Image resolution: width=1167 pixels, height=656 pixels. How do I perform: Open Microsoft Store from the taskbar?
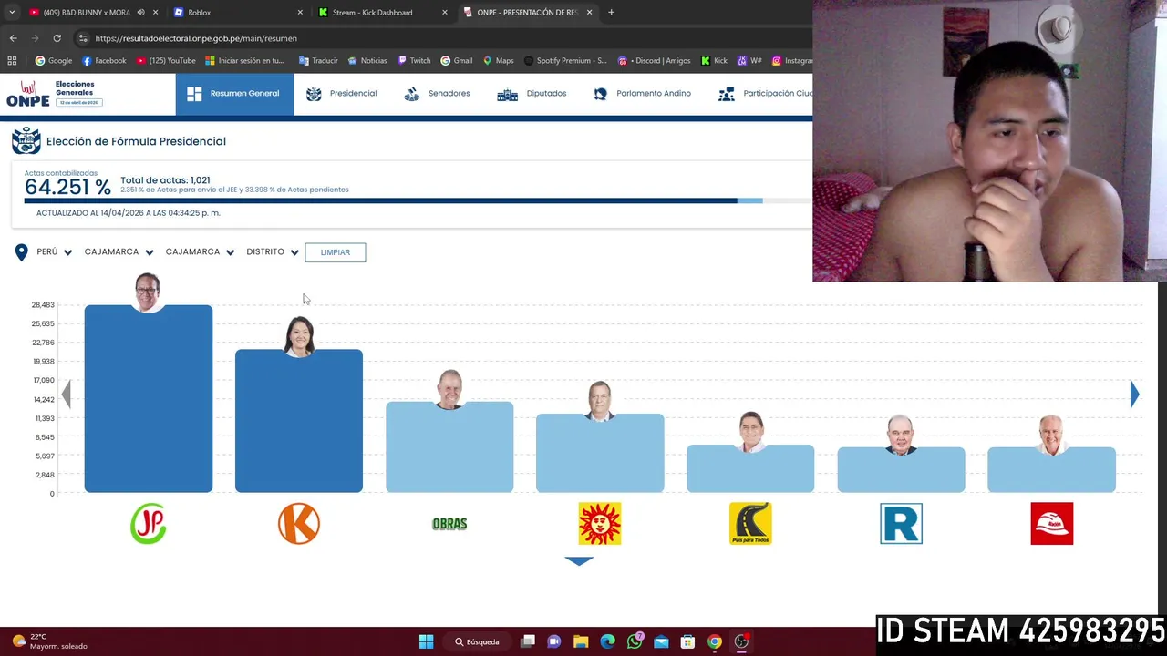pyautogui.click(x=687, y=641)
